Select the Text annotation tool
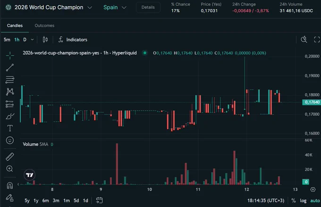This screenshot has width=321, height=207. tap(10, 128)
